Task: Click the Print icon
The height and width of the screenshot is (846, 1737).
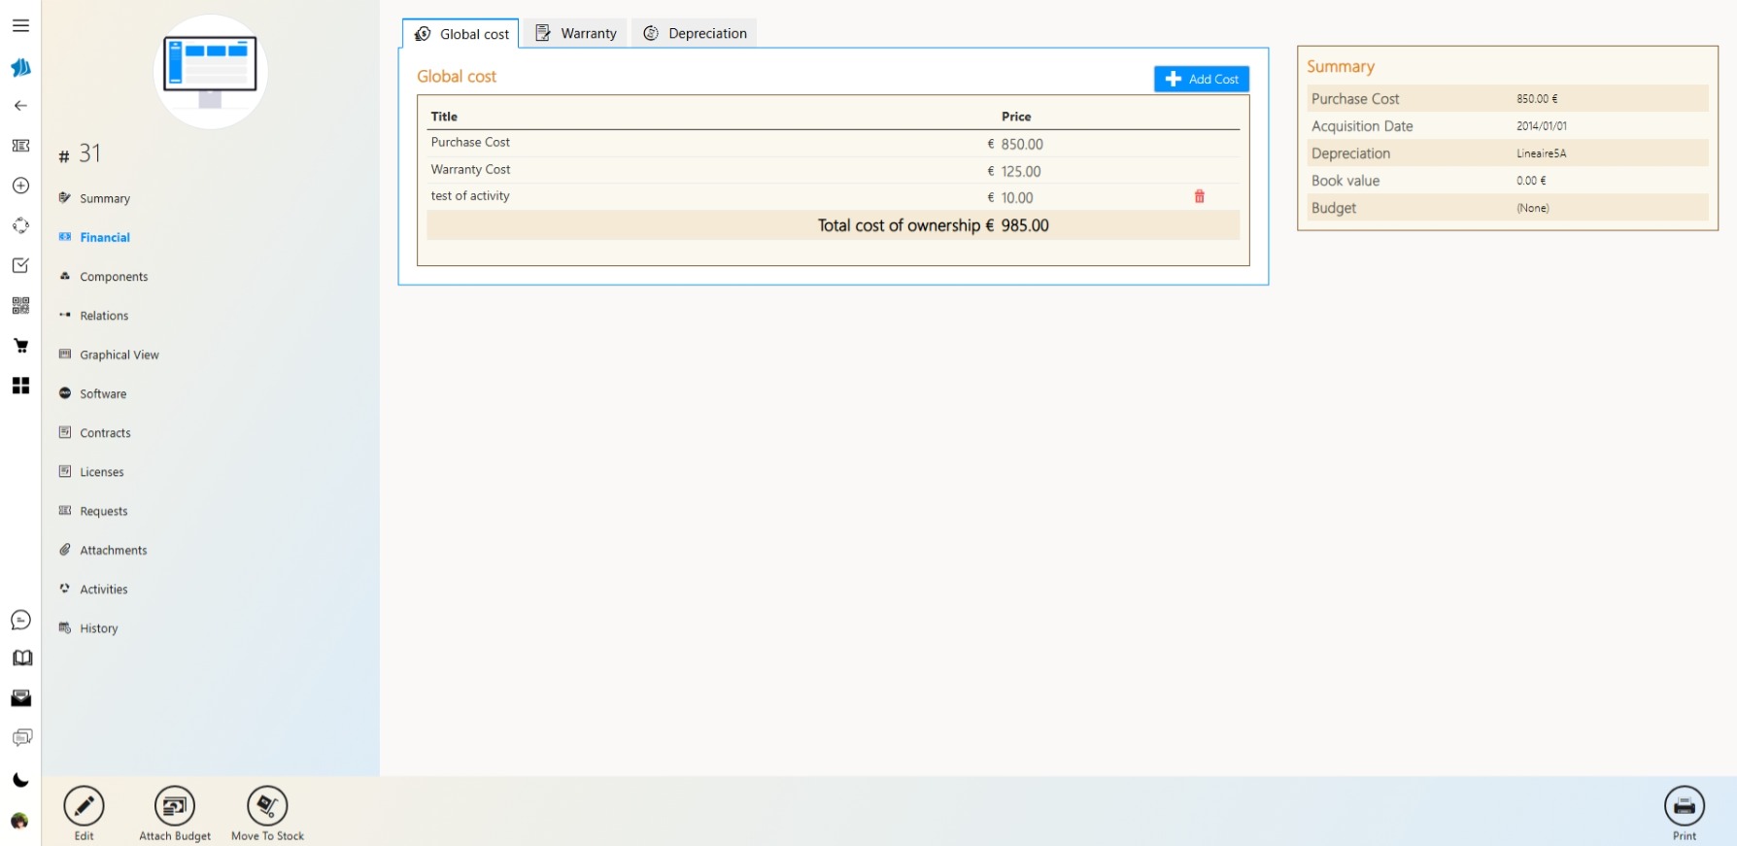Action: coord(1684,806)
